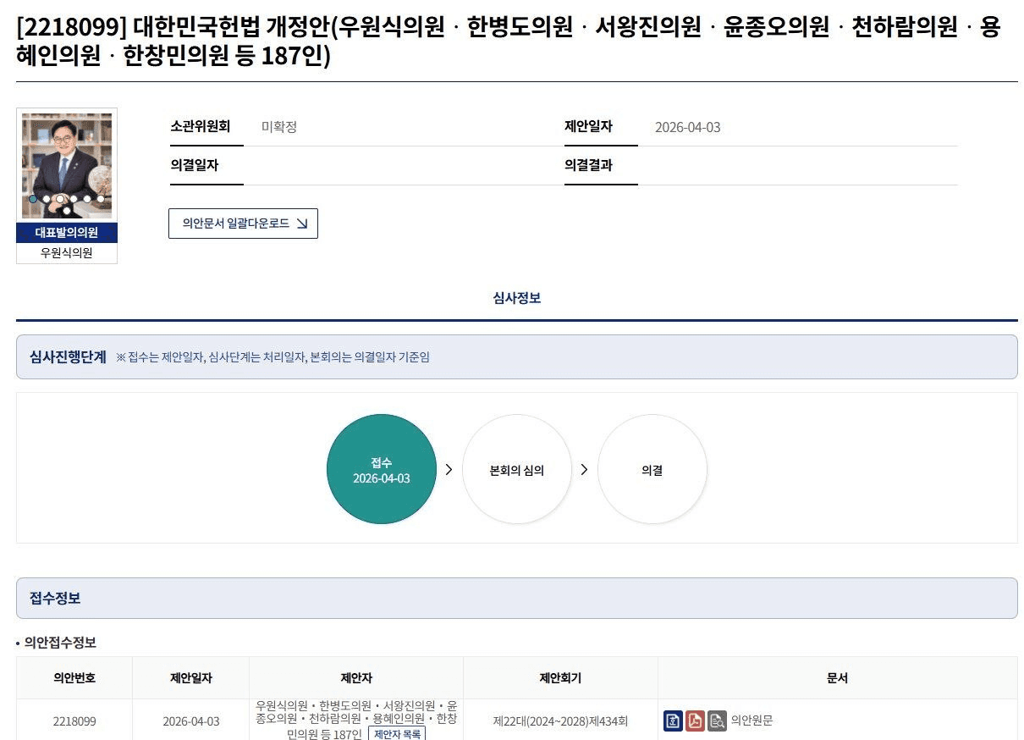This screenshot has width=1024, height=740.
Task: Download the bill text as PDF
Action: pos(695,721)
